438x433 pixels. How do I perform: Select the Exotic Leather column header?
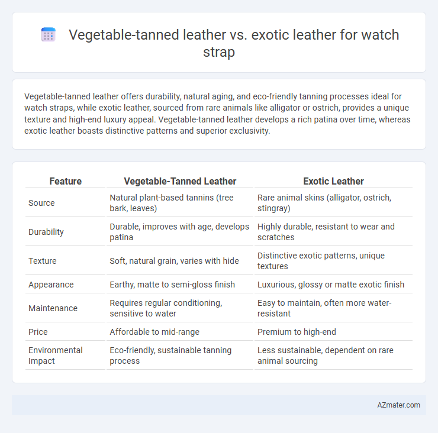point(333,181)
